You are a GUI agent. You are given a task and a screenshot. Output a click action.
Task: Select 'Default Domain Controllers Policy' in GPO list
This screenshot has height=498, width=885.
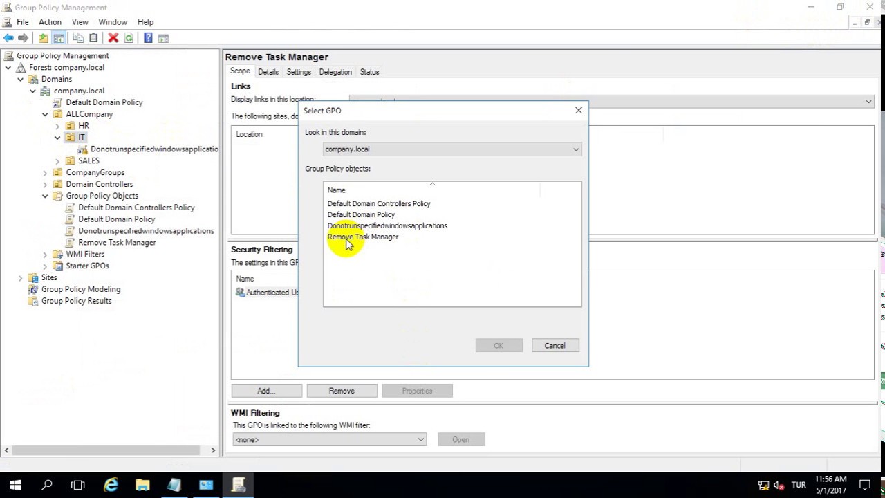379,204
